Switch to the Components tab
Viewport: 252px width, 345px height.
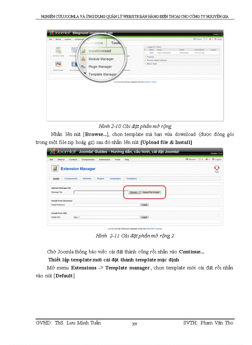[71, 179]
